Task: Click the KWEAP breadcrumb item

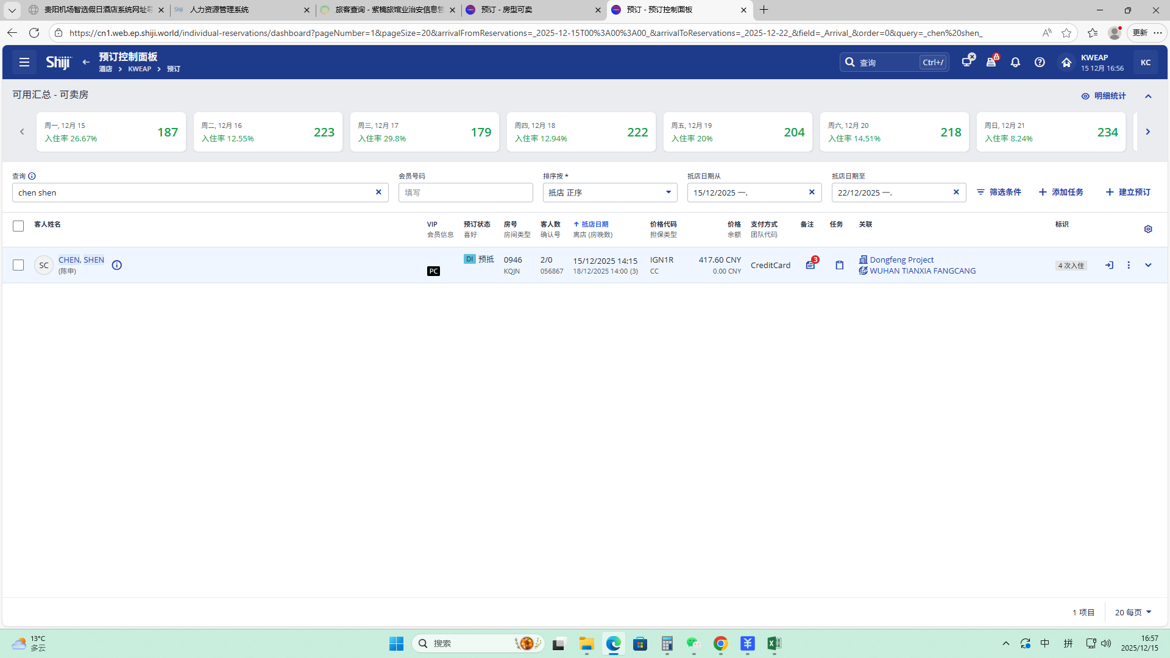Action: [140, 69]
